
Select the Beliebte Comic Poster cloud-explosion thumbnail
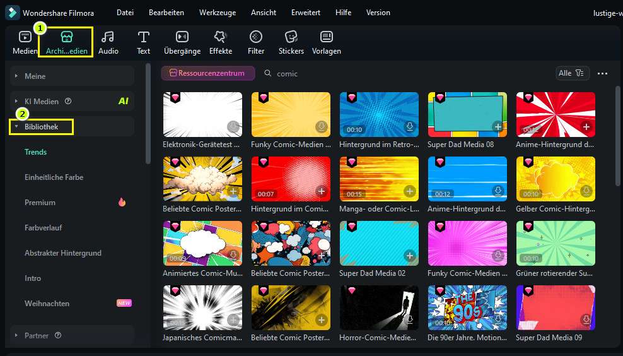[202, 179]
